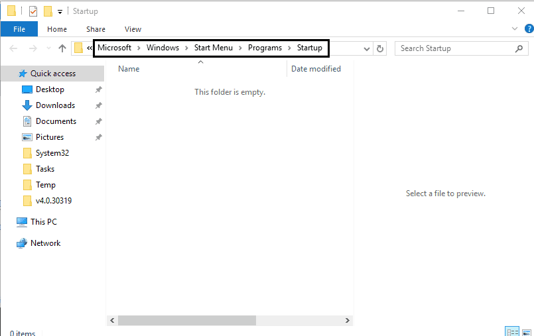Screen dimensions: 534x336
Task: Click the pin icon beside Desktop
Action: (x=98, y=89)
